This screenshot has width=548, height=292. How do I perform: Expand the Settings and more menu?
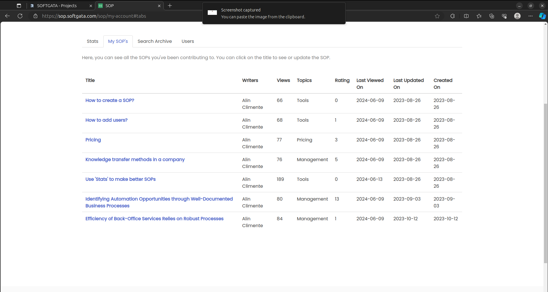530,16
